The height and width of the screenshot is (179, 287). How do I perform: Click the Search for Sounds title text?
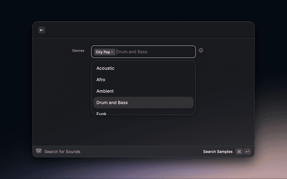coord(62,152)
